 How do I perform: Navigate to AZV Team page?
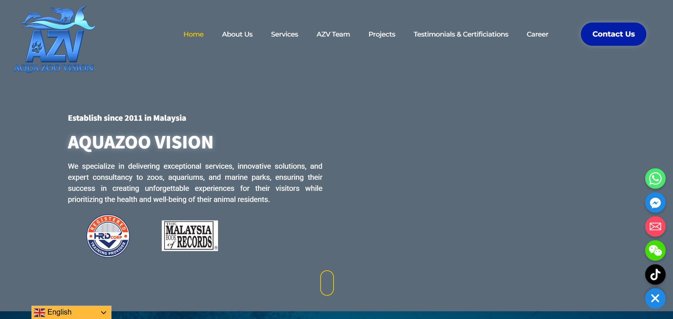(333, 34)
